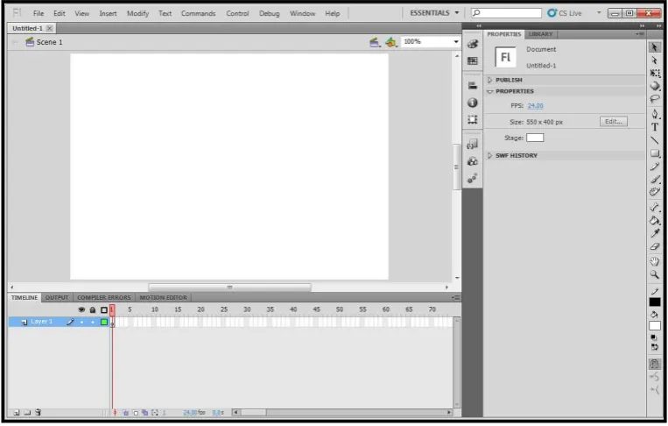Toggle Layer 1 green outline square

tap(104, 322)
